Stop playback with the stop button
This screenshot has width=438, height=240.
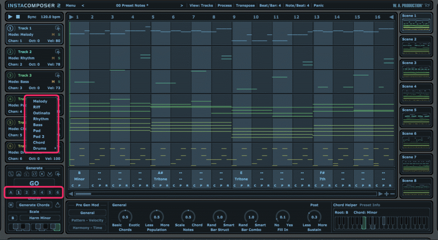[x=18, y=17]
